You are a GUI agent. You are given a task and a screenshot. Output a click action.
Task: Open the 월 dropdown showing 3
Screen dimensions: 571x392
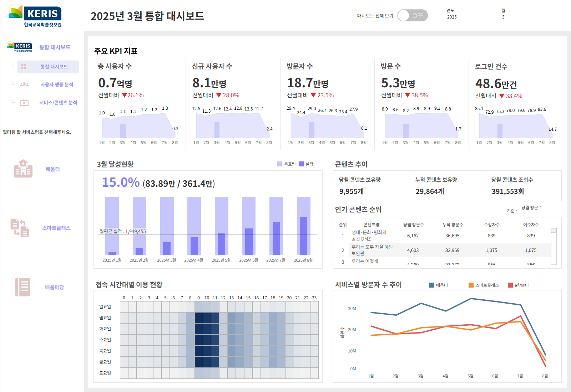pyautogui.click(x=503, y=17)
